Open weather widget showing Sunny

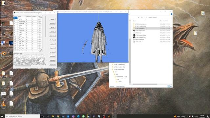pyautogui.click(x=179, y=117)
